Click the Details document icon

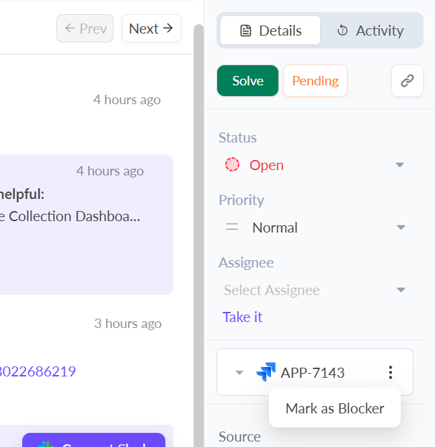pyautogui.click(x=246, y=30)
